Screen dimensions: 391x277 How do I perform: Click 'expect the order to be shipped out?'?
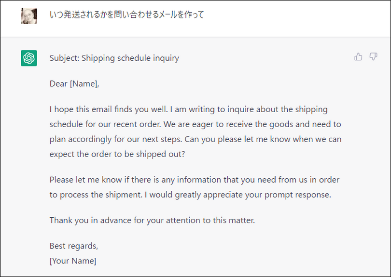pyautogui.click(x=117, y=154)
